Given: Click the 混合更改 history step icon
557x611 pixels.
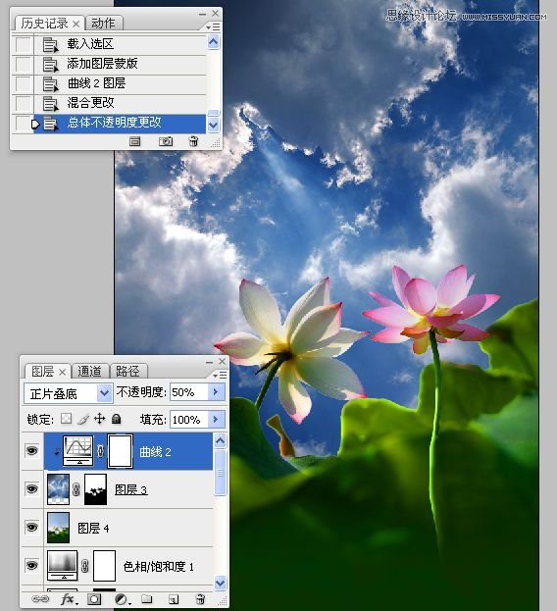Looking at the screenshot, I should (50, 104).
